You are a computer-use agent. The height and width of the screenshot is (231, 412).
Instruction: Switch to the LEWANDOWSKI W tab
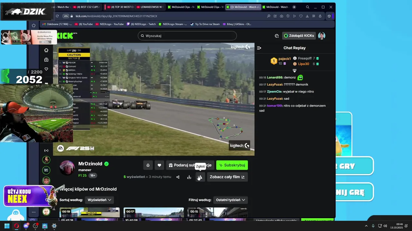tap(151, 7)
